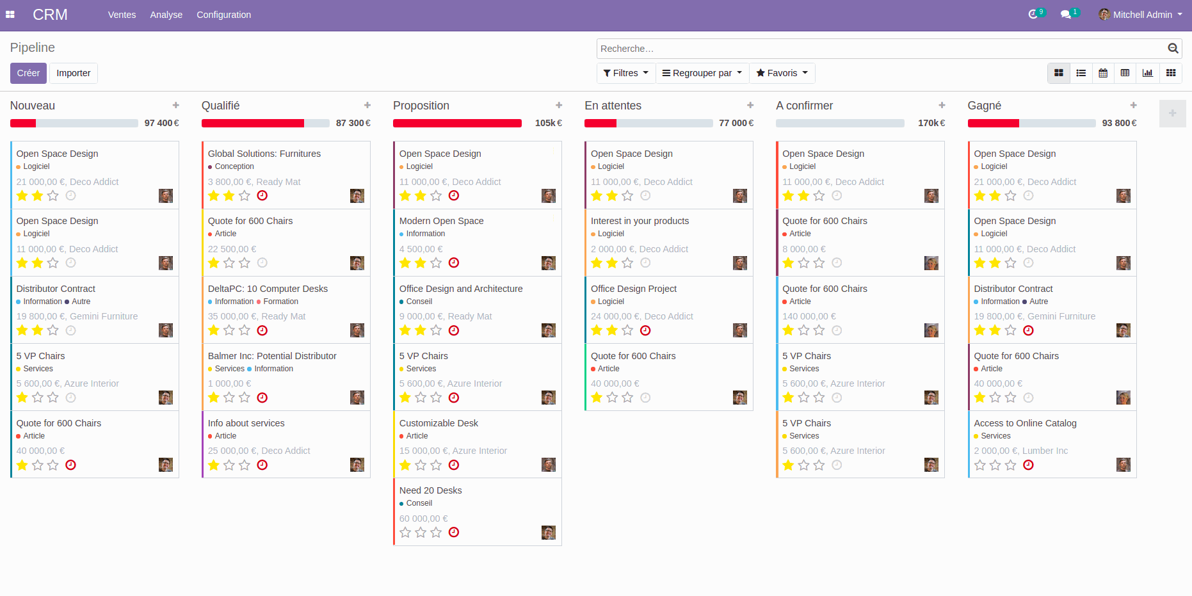
Task: Click the red segment of Nouveau progress bar
Action: tap(23, 123)
